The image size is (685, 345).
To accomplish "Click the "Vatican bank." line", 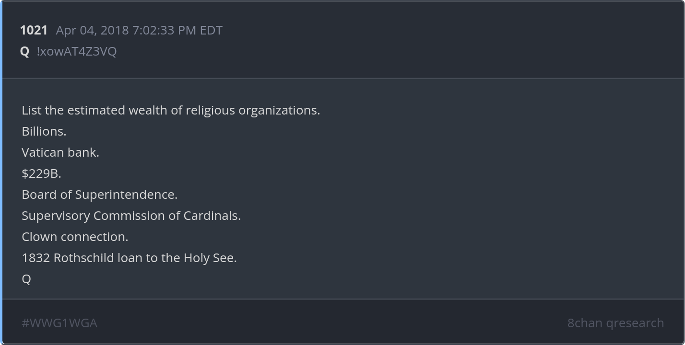I will coord(60,152).
